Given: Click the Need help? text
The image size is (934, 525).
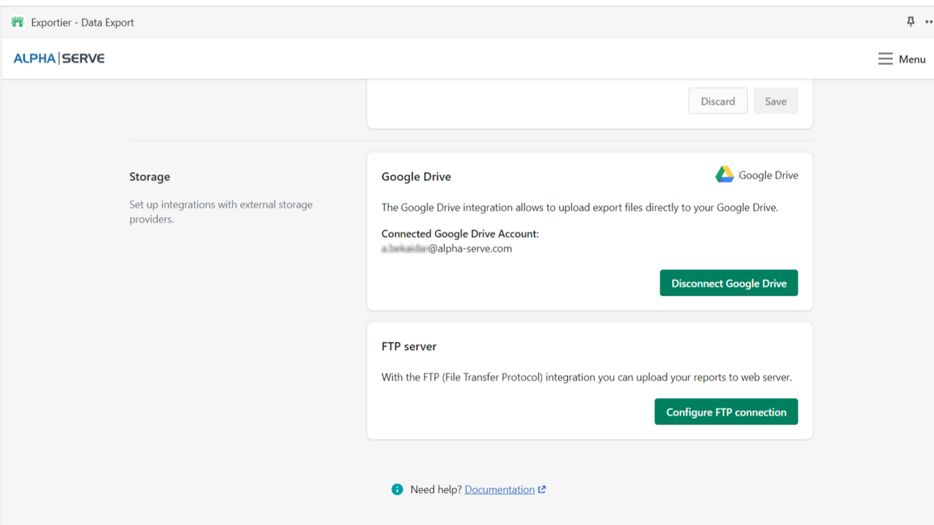Looking at the screenshot, I should pos(436,489).
